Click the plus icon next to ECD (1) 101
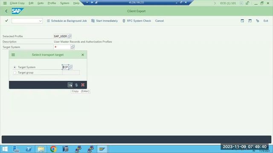The image size is (273, 153). (241, 3)
